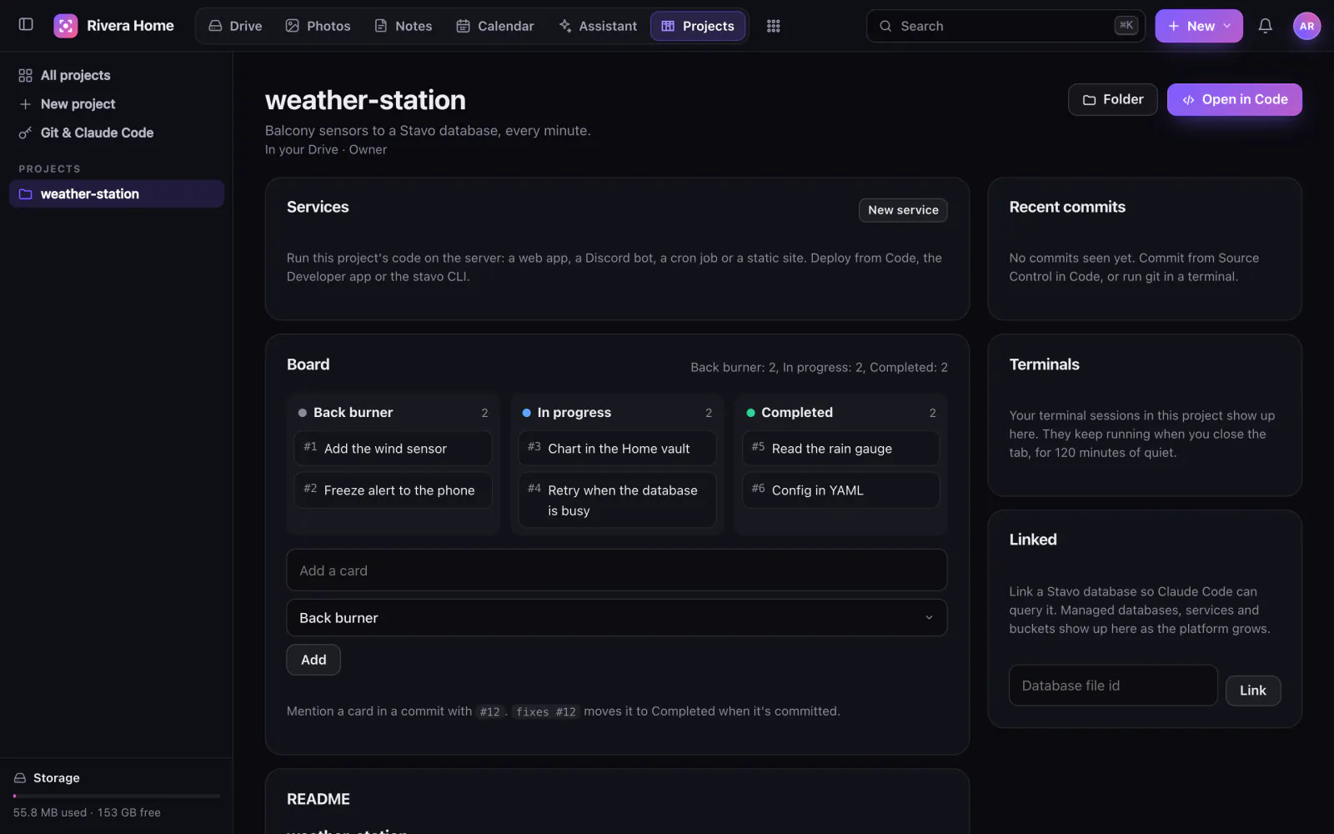Viewport: 1334px width, 834px height.
Task: Click the Add card button
Action: [x=313, y=660]
